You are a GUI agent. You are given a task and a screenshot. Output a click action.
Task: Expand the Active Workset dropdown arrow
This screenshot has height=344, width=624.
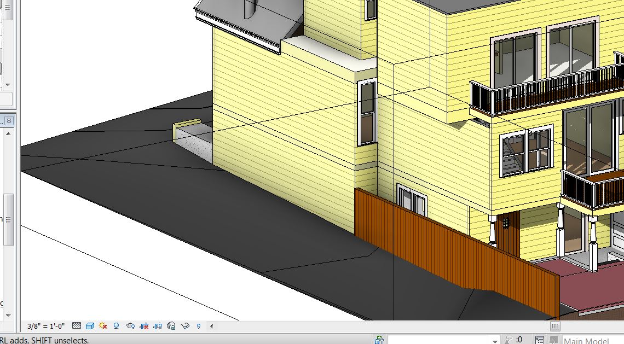(495, 340)
